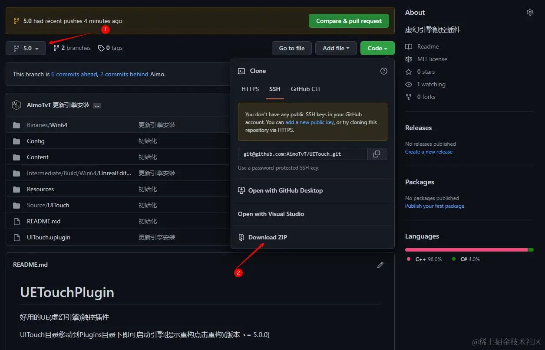Click the 5.0 branch name in push notice
This screenshot has height=350, width=545.
[x=27, y=21]
